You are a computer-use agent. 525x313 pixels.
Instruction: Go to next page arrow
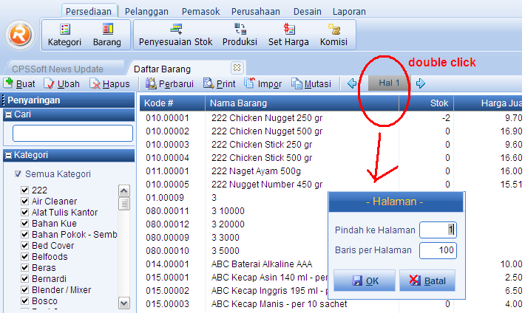coord(421,83)
